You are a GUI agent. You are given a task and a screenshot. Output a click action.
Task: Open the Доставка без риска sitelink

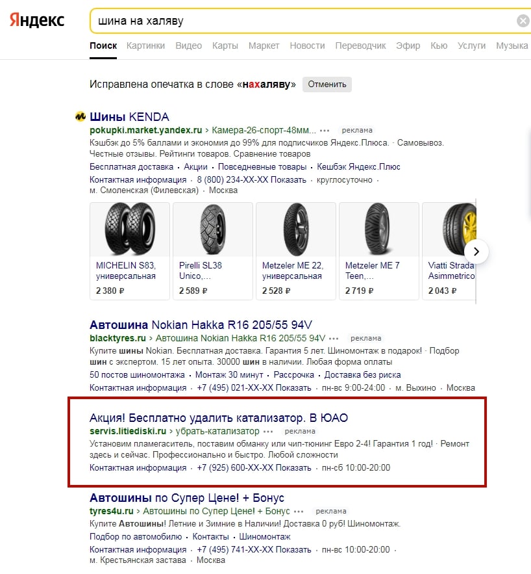pos(362,375)
